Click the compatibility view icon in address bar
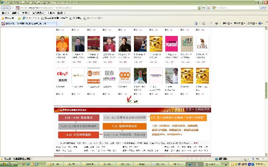Screen dimensions: 268x167 pos(199,8)
